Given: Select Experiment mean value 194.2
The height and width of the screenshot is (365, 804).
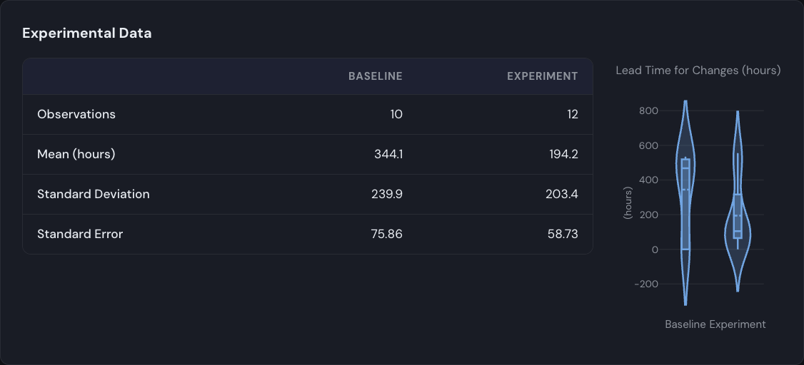Looking at the screenshot, I should tap(563, 154).
